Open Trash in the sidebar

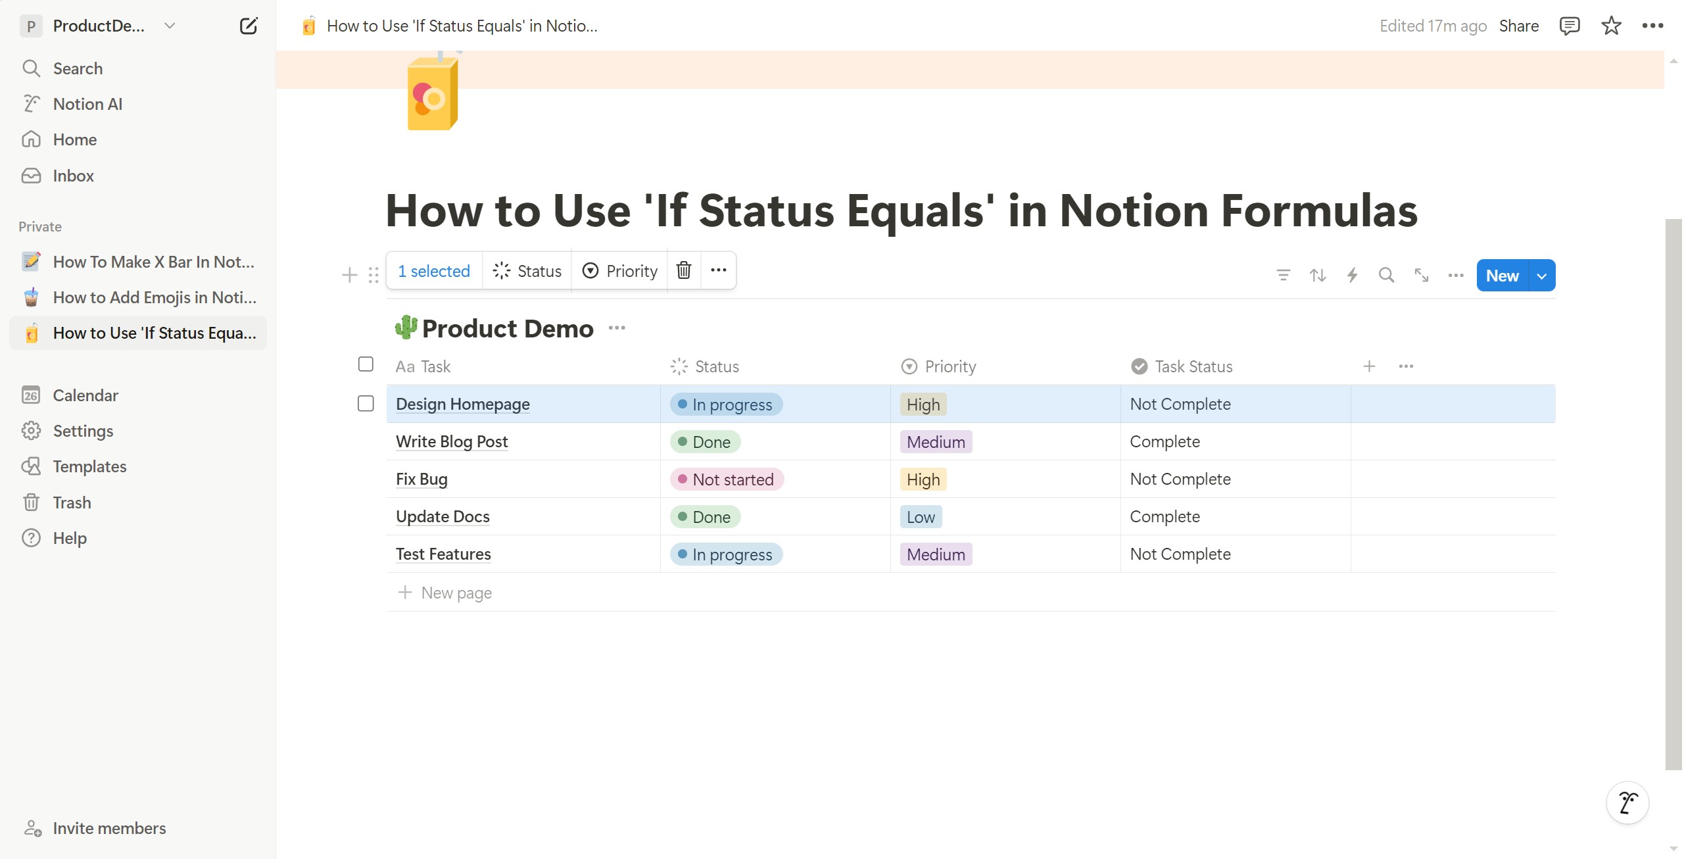[72, 503]
